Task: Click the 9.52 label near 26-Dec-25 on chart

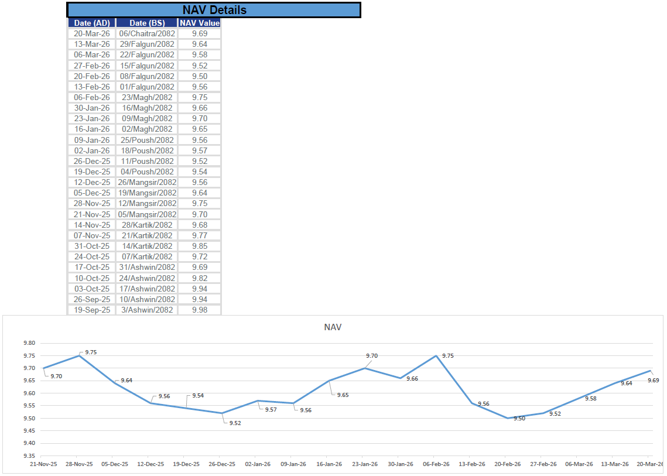Action: coord(235,423)
